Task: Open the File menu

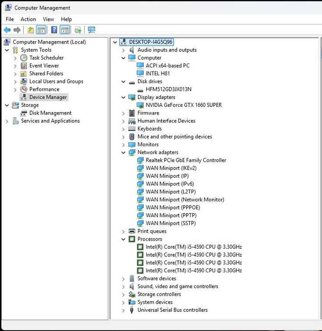Action: [10, 19]
